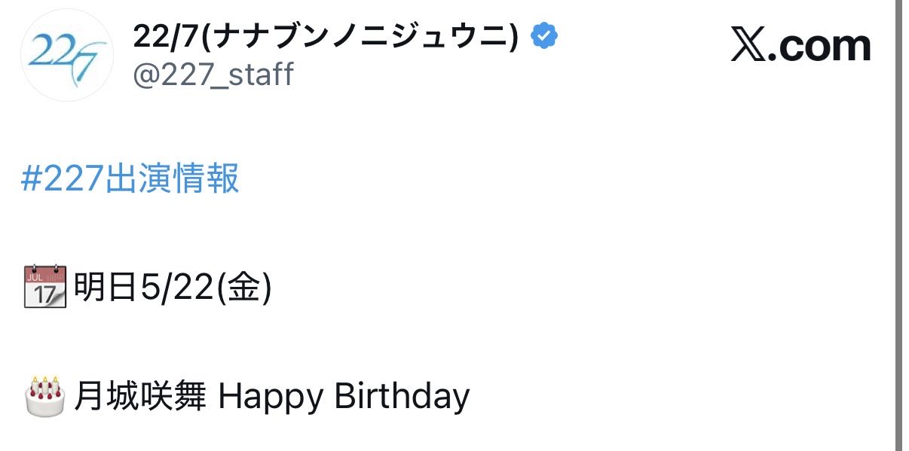Open the @227_staff handle link
The image size is (909, 451).
[213, 75]
